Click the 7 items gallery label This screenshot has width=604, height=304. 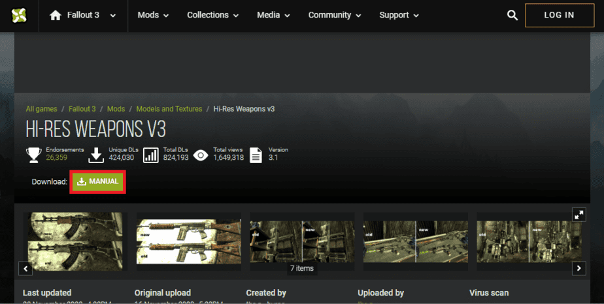pyautogui.click(x=302, y=268)
